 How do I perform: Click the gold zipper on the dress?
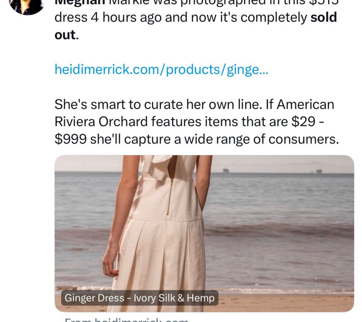point(169,196)
